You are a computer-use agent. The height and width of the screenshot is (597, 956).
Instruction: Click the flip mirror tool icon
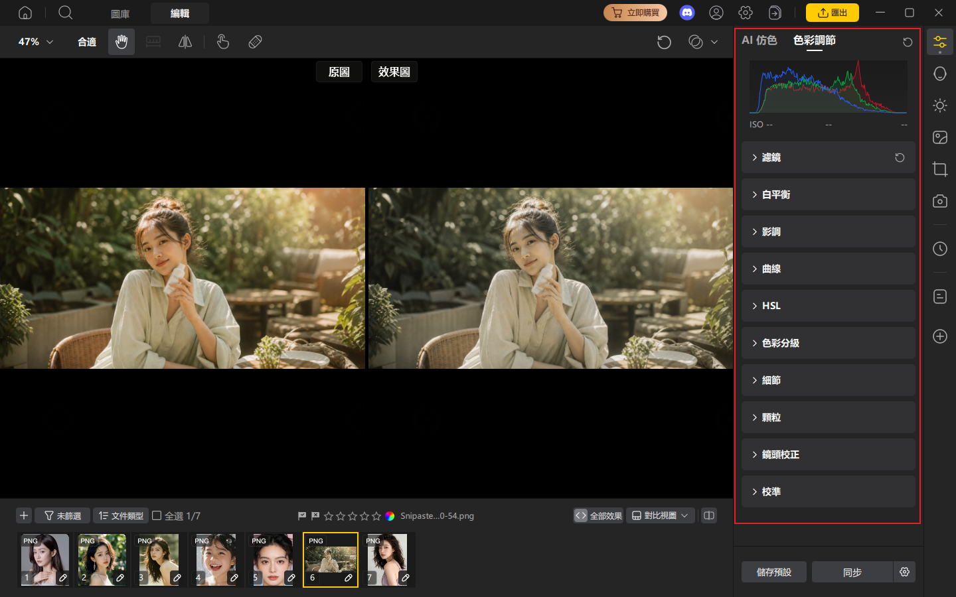pyautogui.click(x=185, y=42)
